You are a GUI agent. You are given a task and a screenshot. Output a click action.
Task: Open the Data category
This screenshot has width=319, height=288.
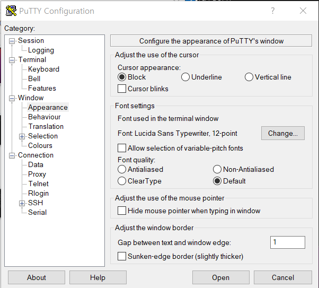pos(36,165)
